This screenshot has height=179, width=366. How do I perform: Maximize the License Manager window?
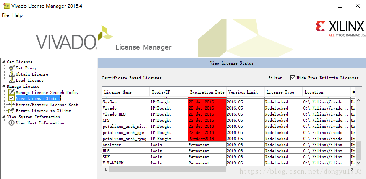[340, 6]
